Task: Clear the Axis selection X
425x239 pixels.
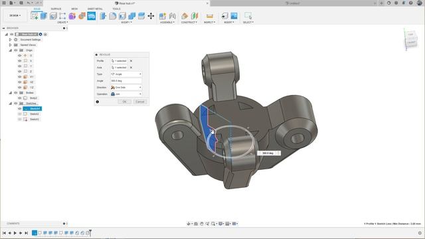Action: 131,67
